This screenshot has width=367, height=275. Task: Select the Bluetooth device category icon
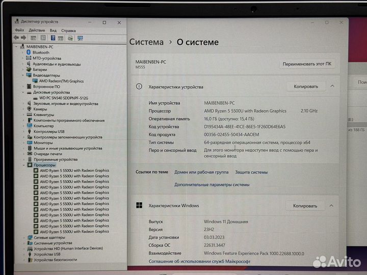(x=29, y=52)
